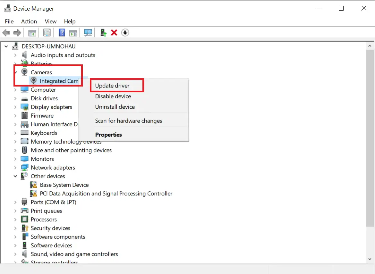The height and width of the screenshot is (274, 375).
Task: Collapse the Other devices category
Action: [x=15, y=176]
